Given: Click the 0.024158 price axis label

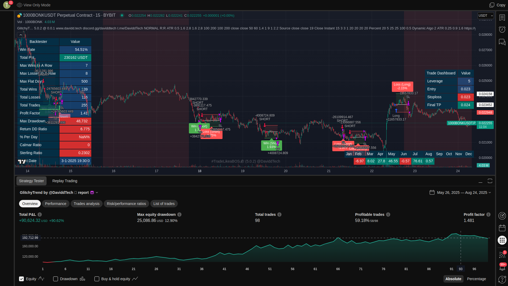Looking at the screenshot, I should (485, 94).
